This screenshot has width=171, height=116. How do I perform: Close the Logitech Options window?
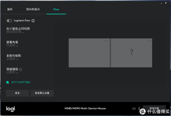[166, 3]
